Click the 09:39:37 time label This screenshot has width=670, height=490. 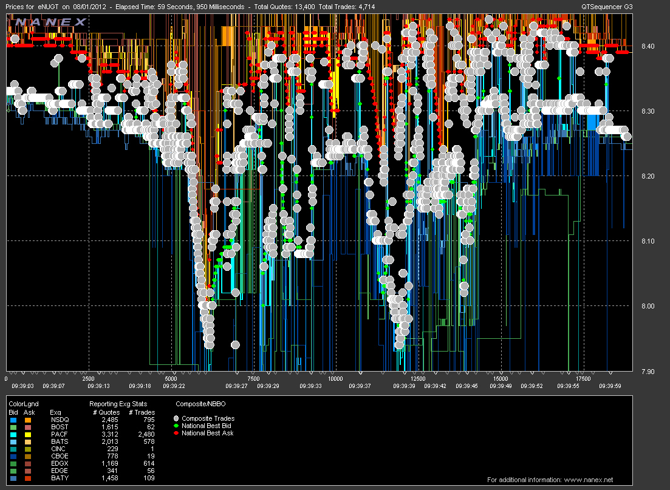pos(360,386)
